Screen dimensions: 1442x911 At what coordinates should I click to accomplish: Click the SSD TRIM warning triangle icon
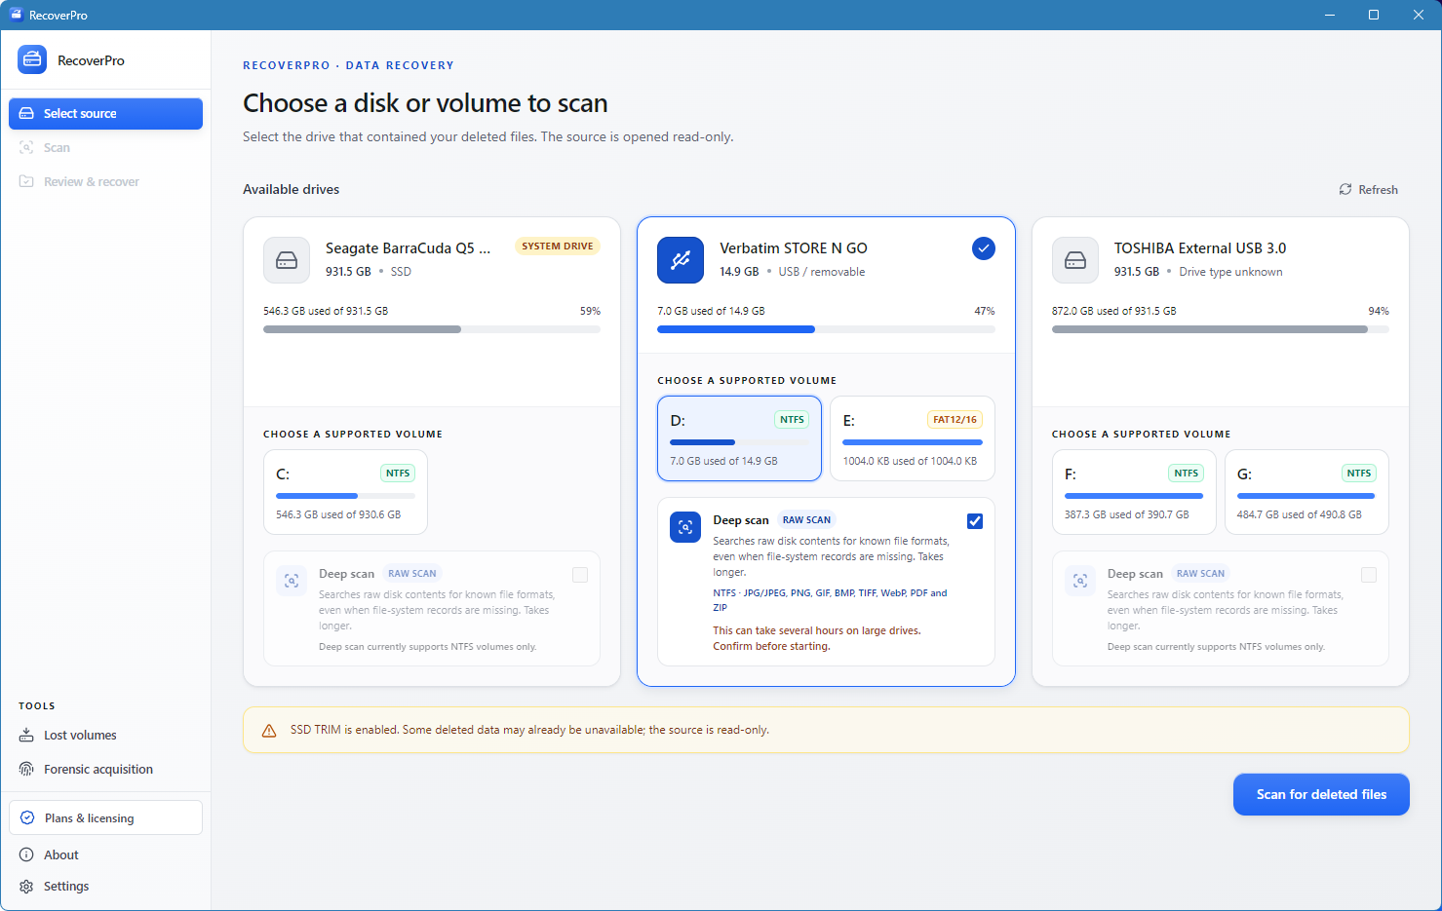tap(269, 730)
